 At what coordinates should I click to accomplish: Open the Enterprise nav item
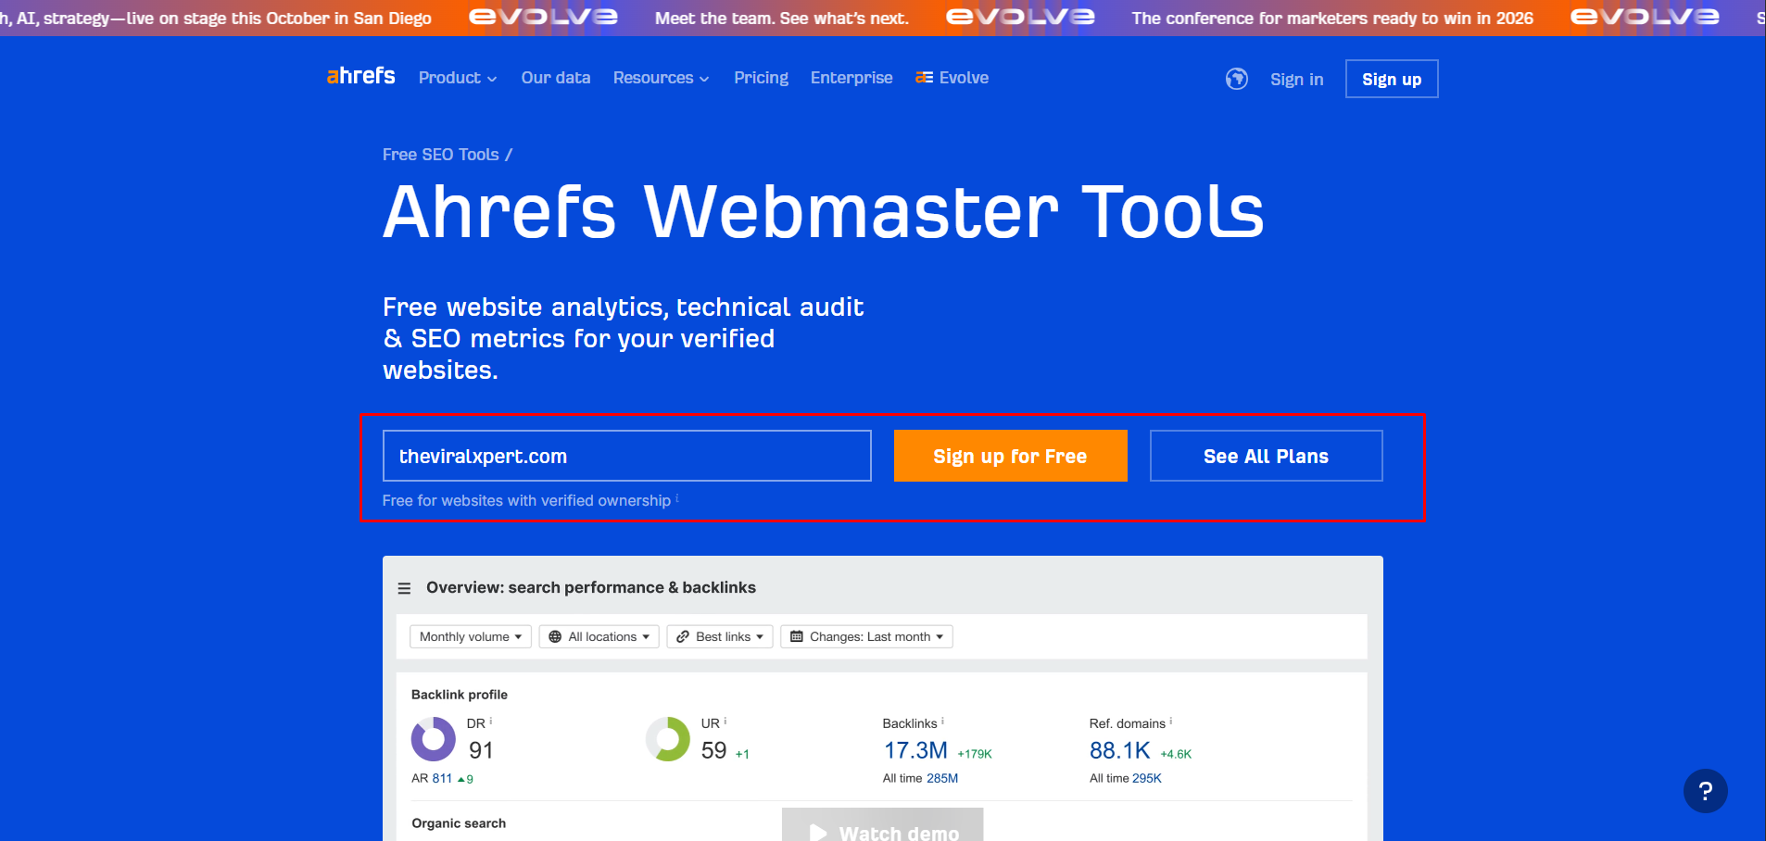click(x=851, y=78)
